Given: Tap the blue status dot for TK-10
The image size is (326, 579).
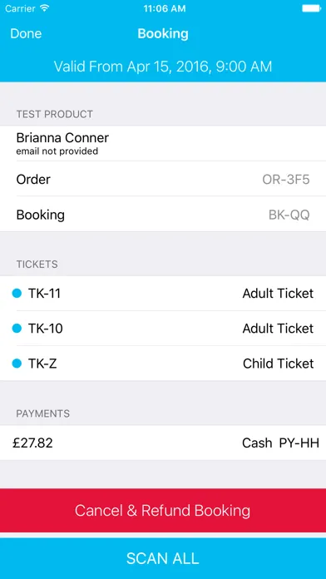Looking at the screenshot, I should [x=17, y=329].
